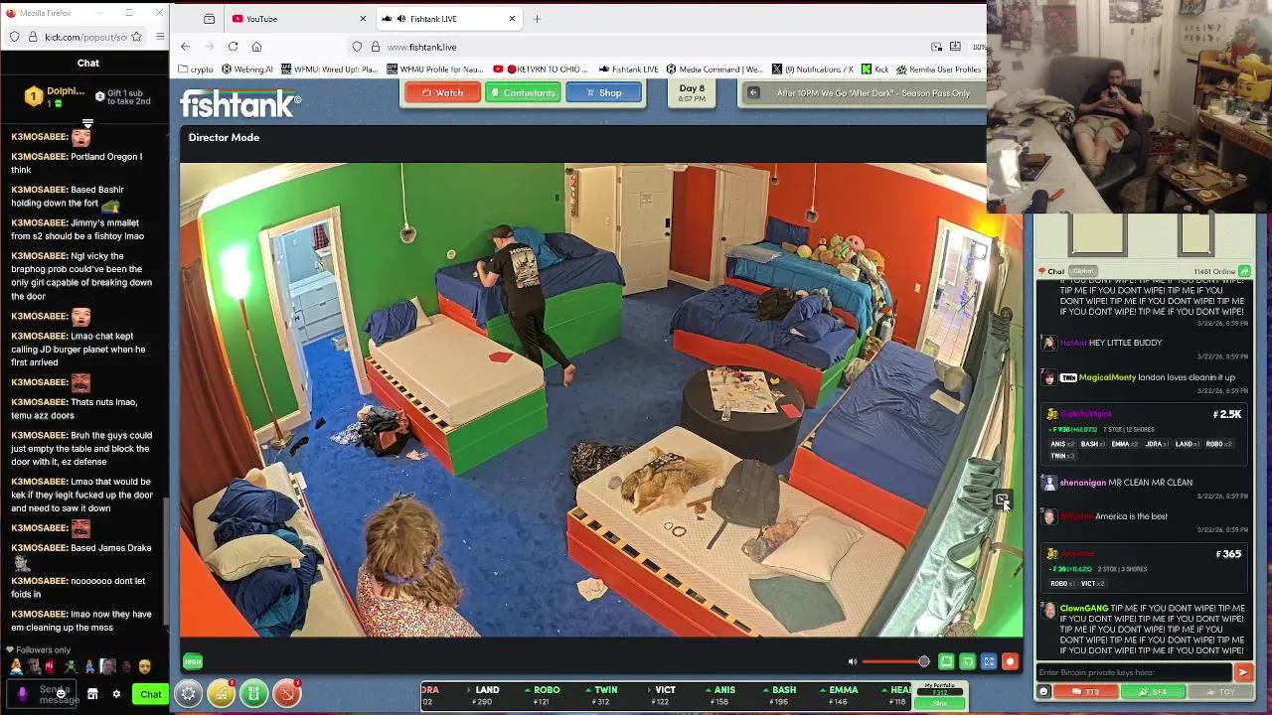Open the Kick chat shop icon
This screenshot has height=715, width=1272.
click(92, 694)
